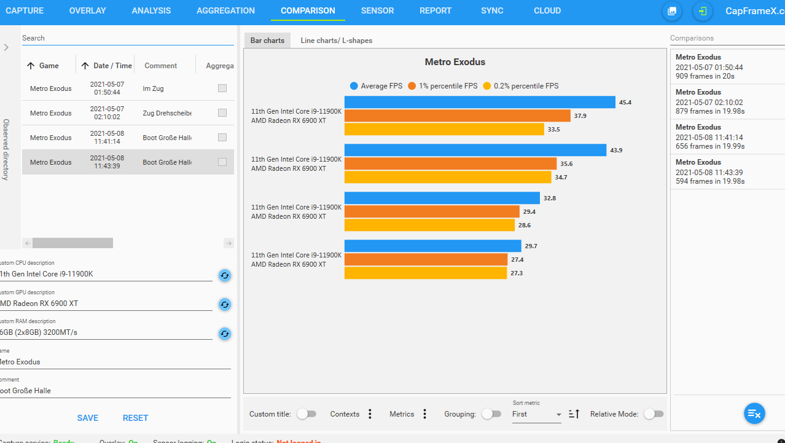This screenshot has height=443, width=785.
Task: Open the SYNC tab
Action: 492,10
